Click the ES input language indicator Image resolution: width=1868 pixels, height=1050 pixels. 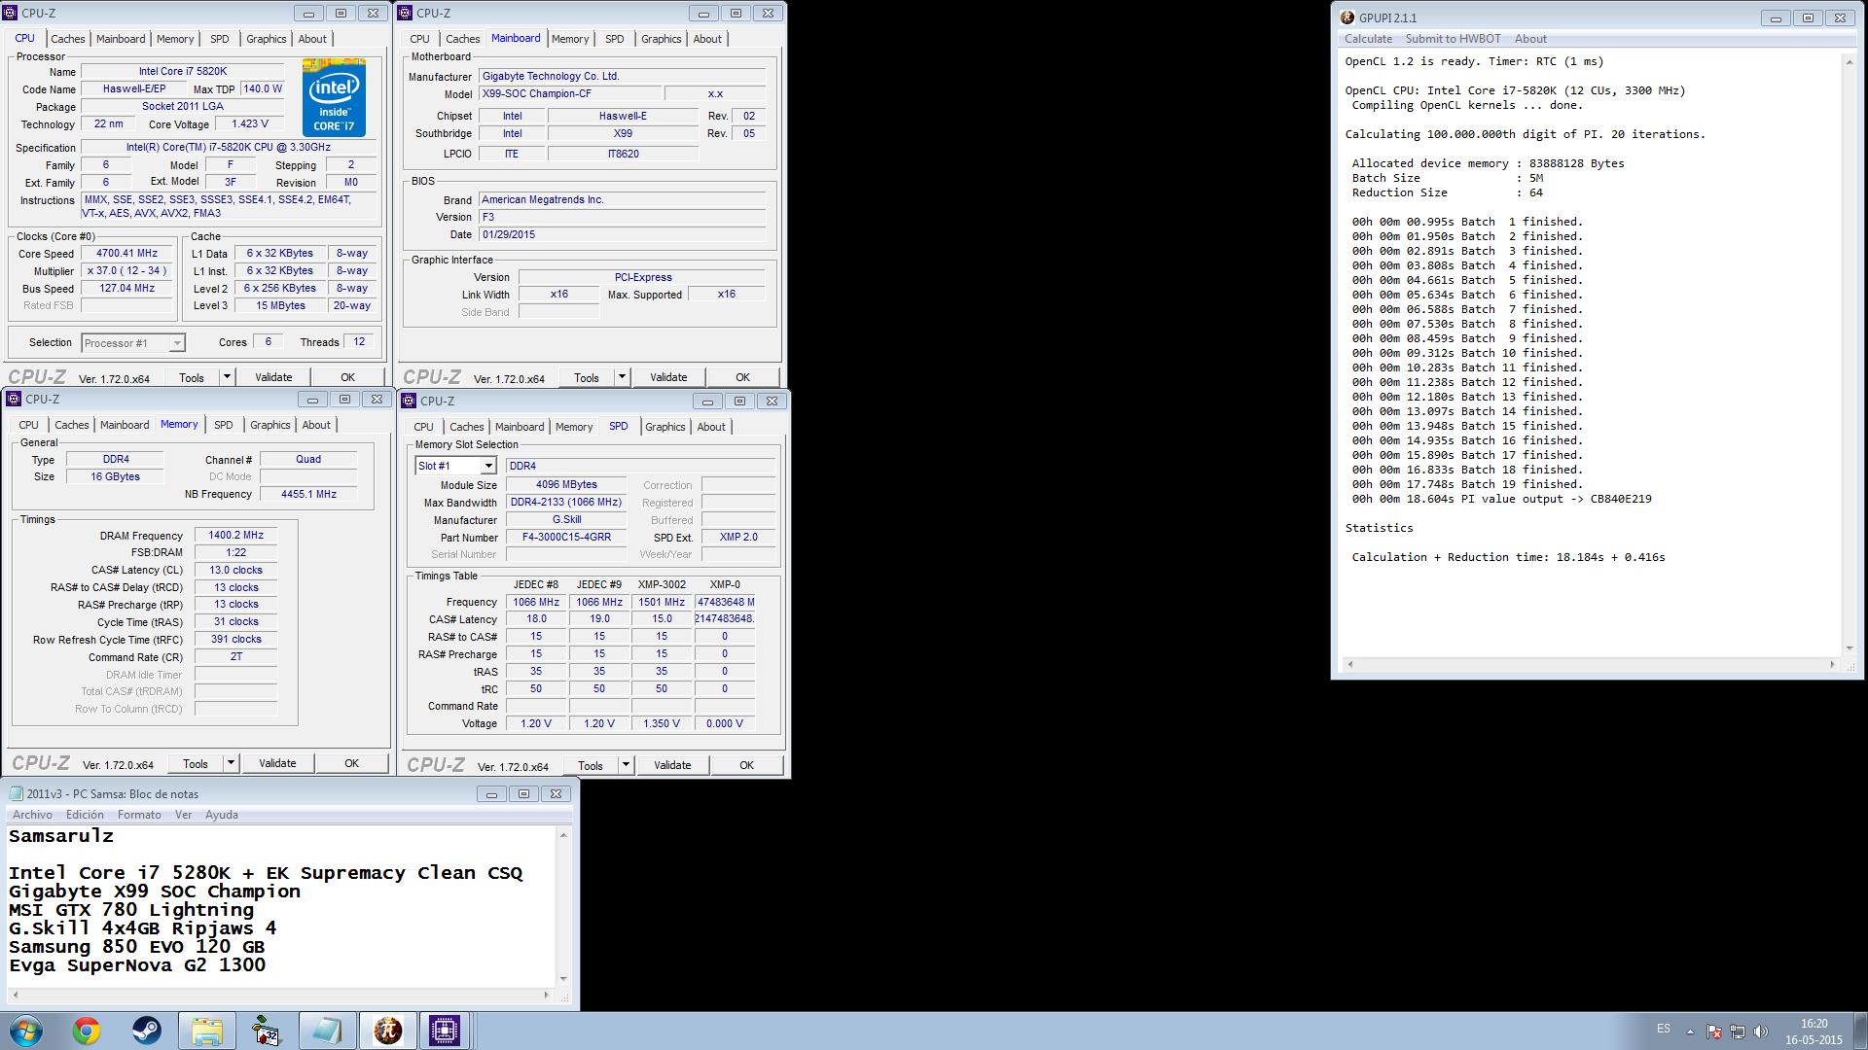tap(1664, 1029)
